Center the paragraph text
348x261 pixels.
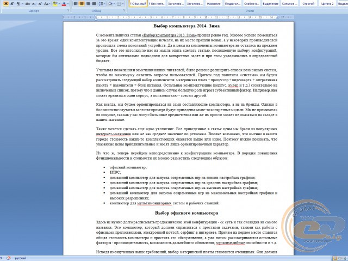[x=82, y=4]
